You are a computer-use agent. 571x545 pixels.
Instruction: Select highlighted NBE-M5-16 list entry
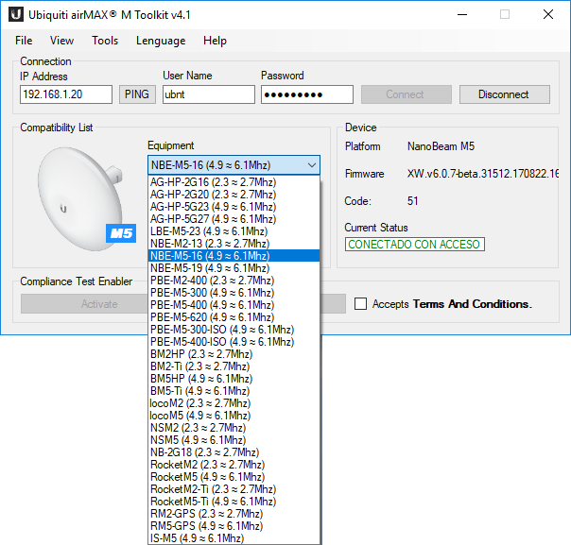[234, 256]
